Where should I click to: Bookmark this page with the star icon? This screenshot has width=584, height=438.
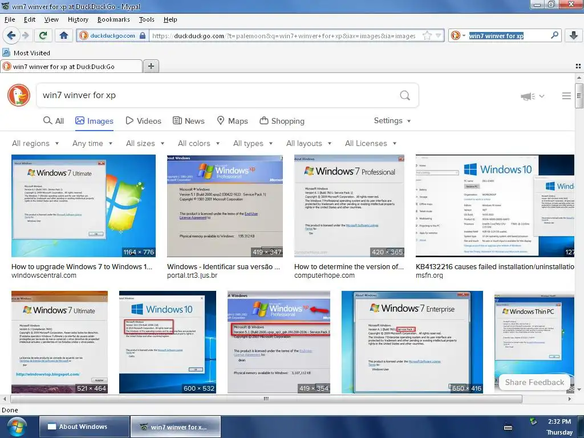point(427,36)
